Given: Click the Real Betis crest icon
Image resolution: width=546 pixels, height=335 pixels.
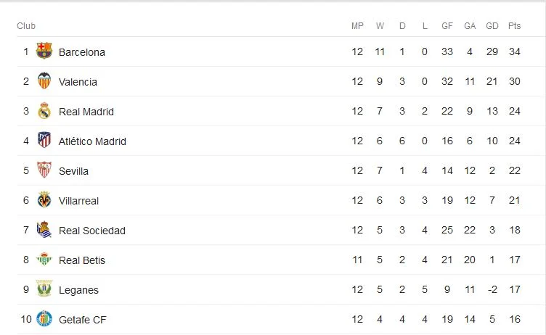Looking at the screenshot, I should click(44, 260).
